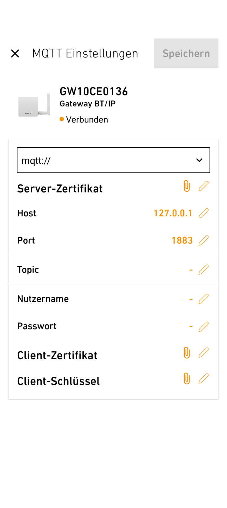Screen dimensions: 227x508
Task: Expand protocol list via chevron arrow
Action: [200, 160]
